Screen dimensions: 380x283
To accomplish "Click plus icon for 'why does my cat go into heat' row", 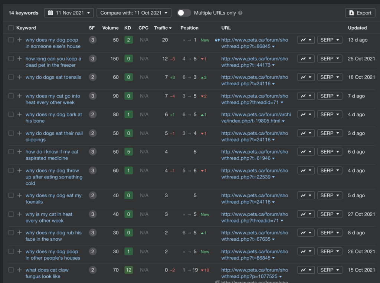I will (19, 96).
